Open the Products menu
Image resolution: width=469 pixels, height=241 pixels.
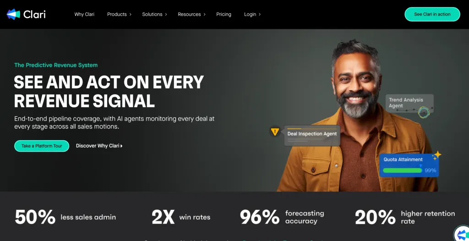point(117,14)
